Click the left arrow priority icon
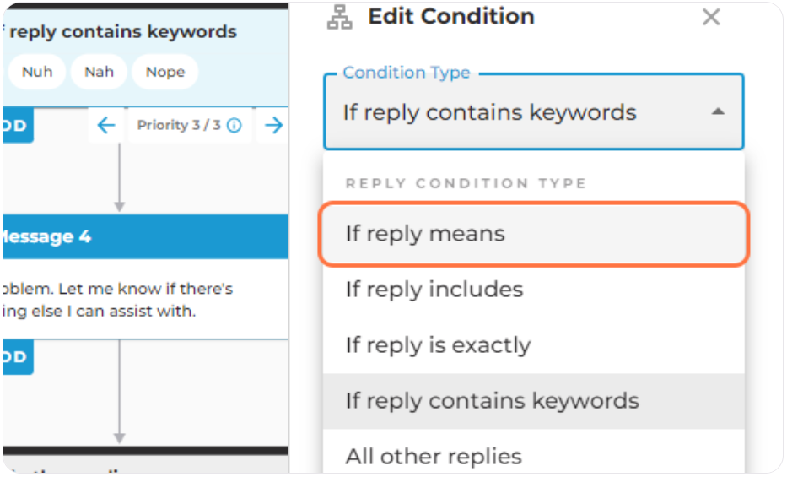Viewport: 787px width, 477px height. pos(106,125)
